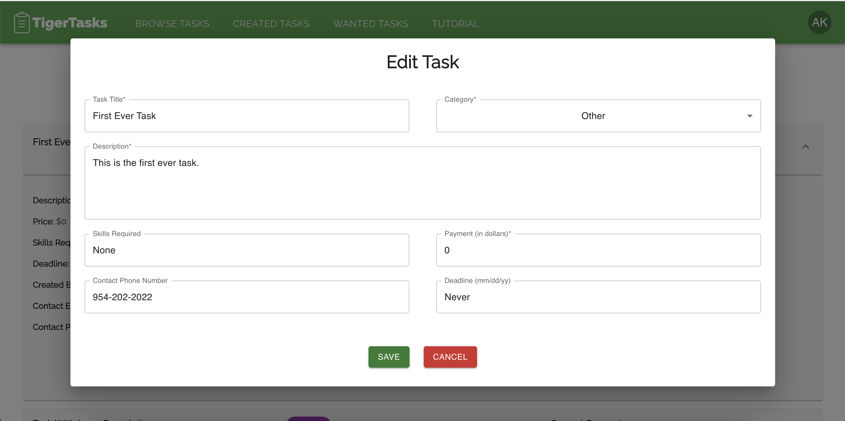Screen dimensions: 845x421
Task: Focus the Deadline (mm/dd/yy) field
Action: 598,297
